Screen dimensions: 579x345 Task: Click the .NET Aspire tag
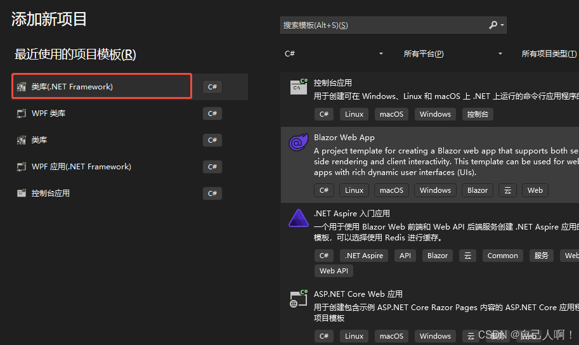364,256
